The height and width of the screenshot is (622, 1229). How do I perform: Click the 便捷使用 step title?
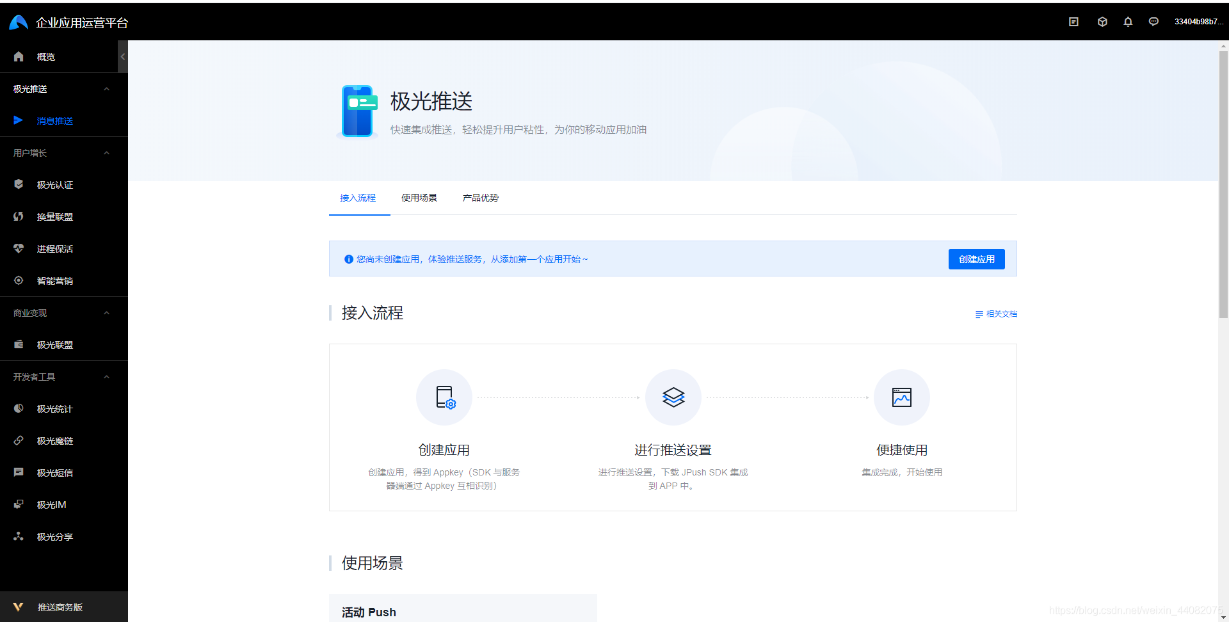pos(902,450)
